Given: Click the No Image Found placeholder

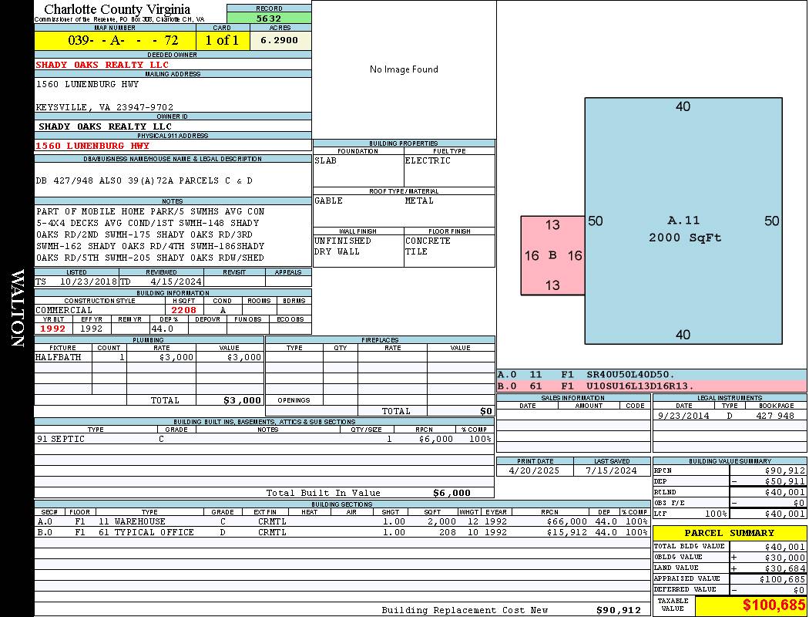Looking at the screenshot, I should pyautogui.click(x=404, y=69).
